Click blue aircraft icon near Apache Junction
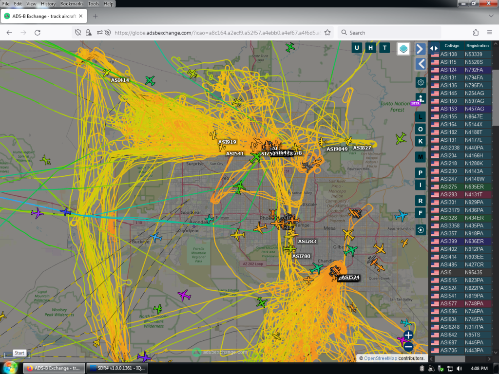Image resolution: width=499 pixels, height=374 pixels. click(x=402, y=215)
